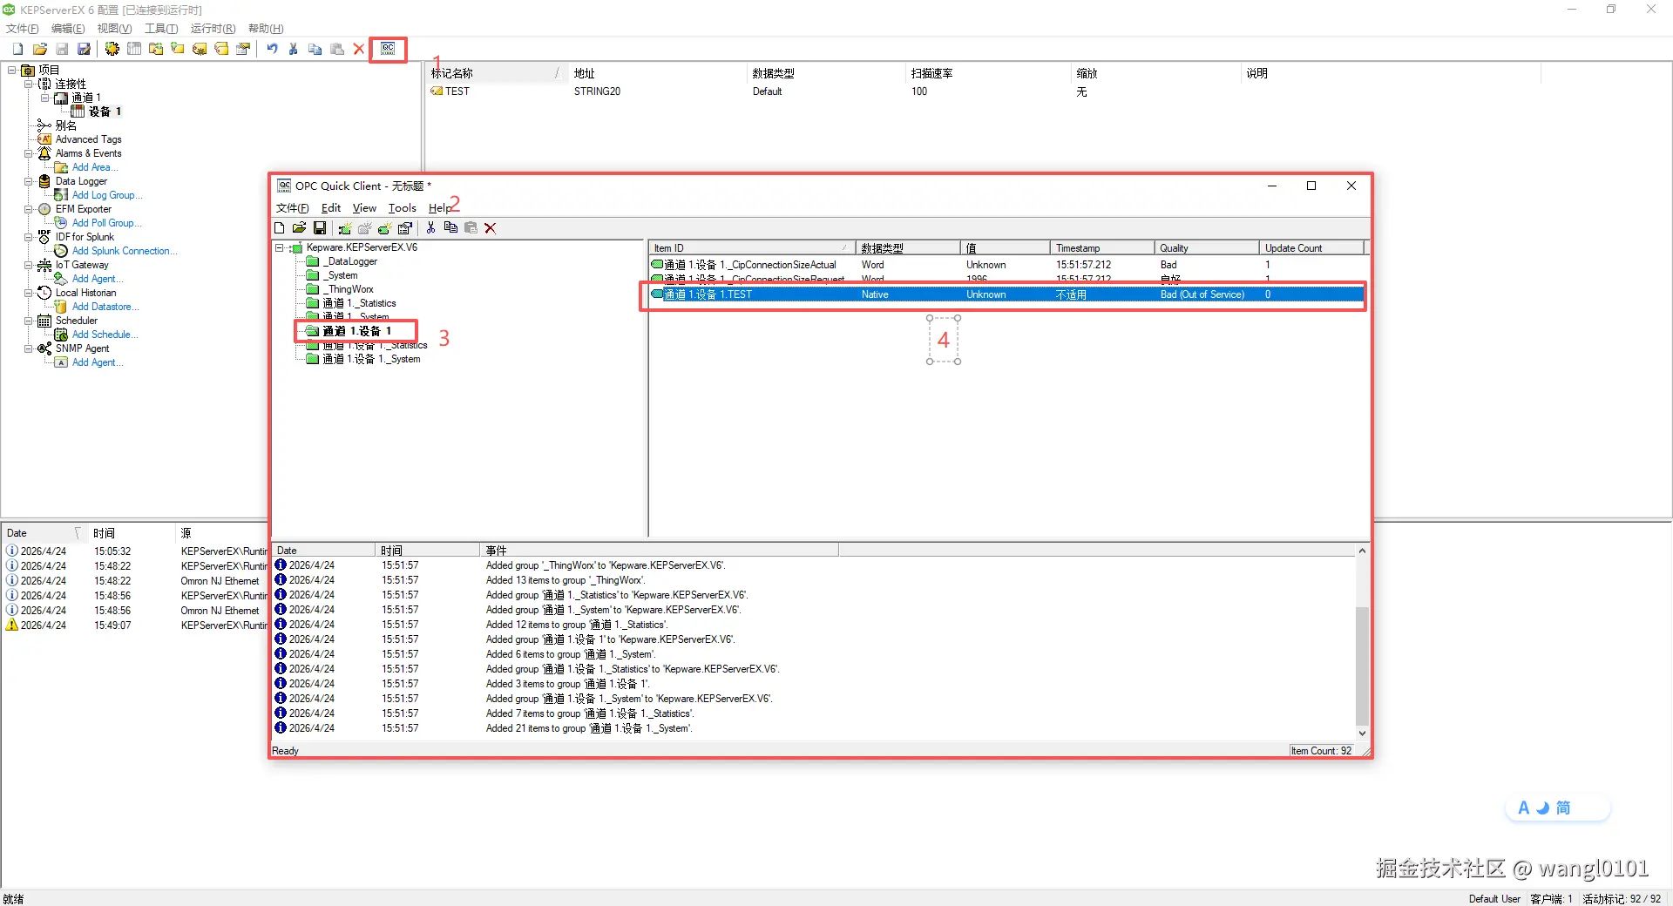Collapse the Scheduler node
This screenshot has height=906, width=1673.
click(29, 321)
